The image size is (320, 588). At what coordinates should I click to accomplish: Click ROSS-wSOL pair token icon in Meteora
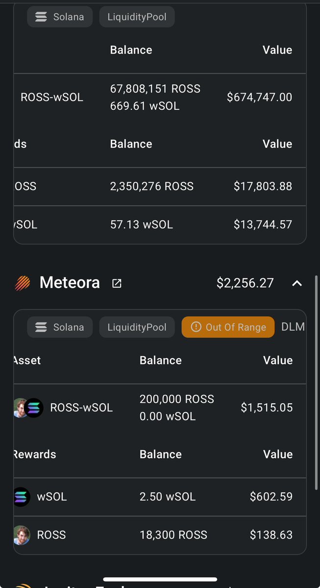click(28, 408)
